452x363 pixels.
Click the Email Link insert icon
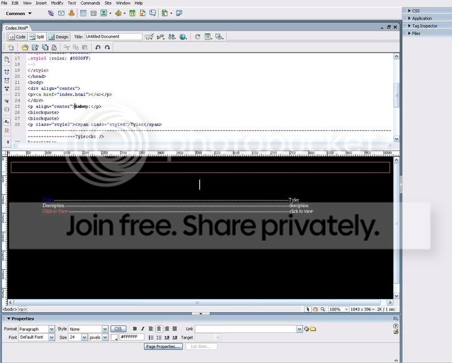tap(61, 13)
